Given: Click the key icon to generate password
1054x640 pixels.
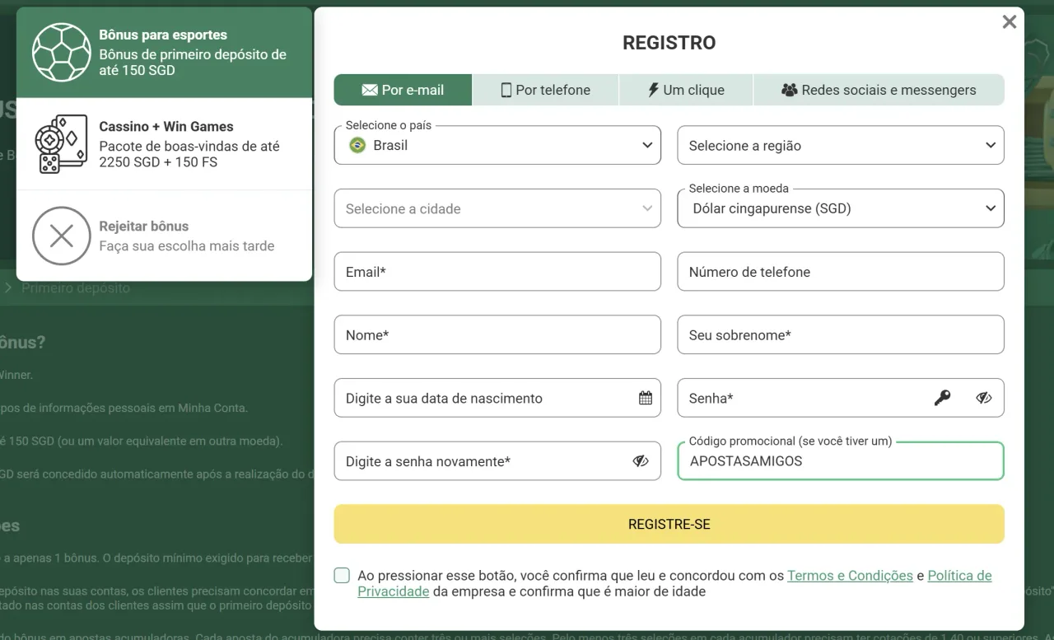Looking at the screenshot, I should pos(942,398).
